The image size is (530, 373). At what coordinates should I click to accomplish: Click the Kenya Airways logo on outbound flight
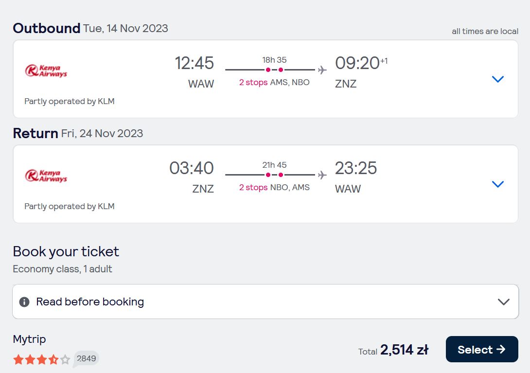coord(46,71)
